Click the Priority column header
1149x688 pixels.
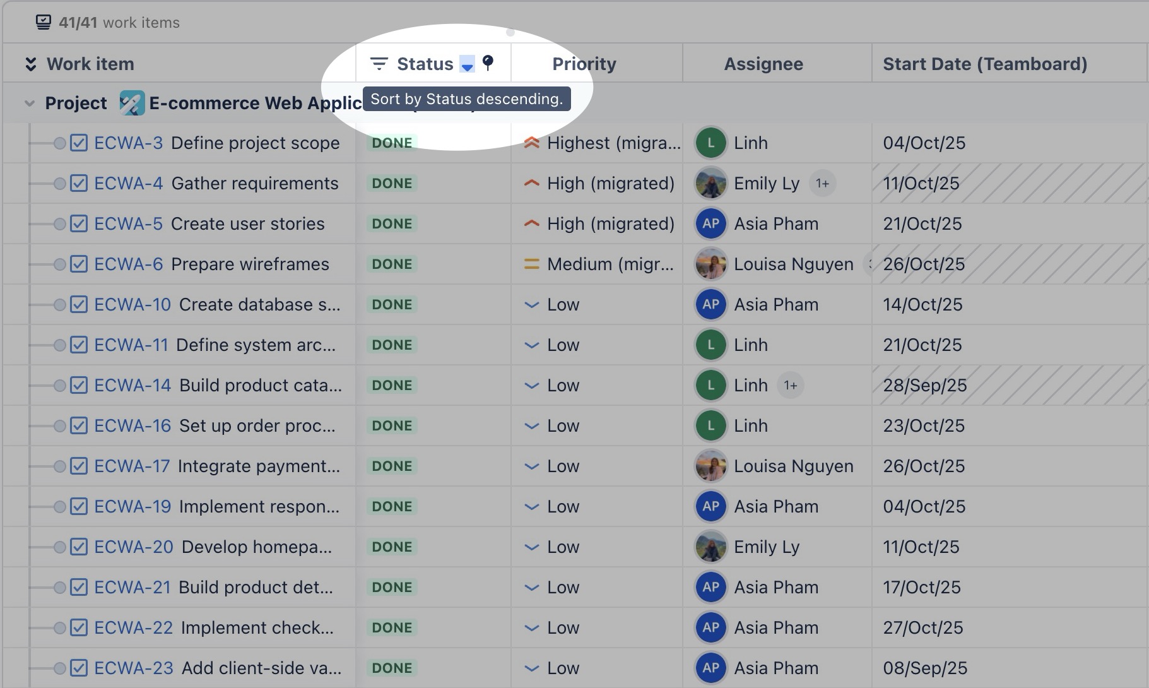584,64
